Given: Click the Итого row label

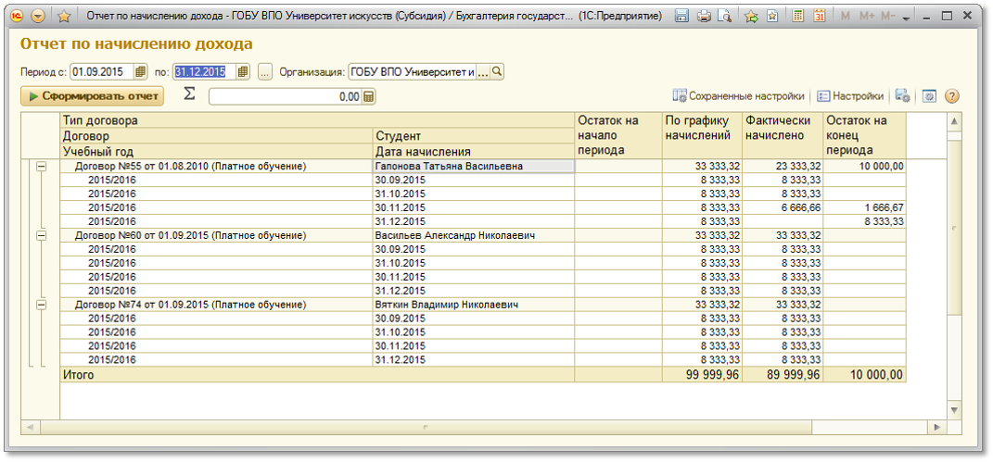Looking at the screenshot, I should click(x=78, y=375).
